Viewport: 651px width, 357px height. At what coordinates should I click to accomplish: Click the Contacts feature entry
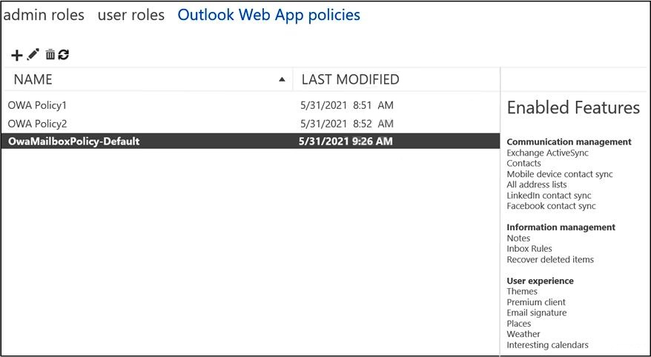point(523,164)
